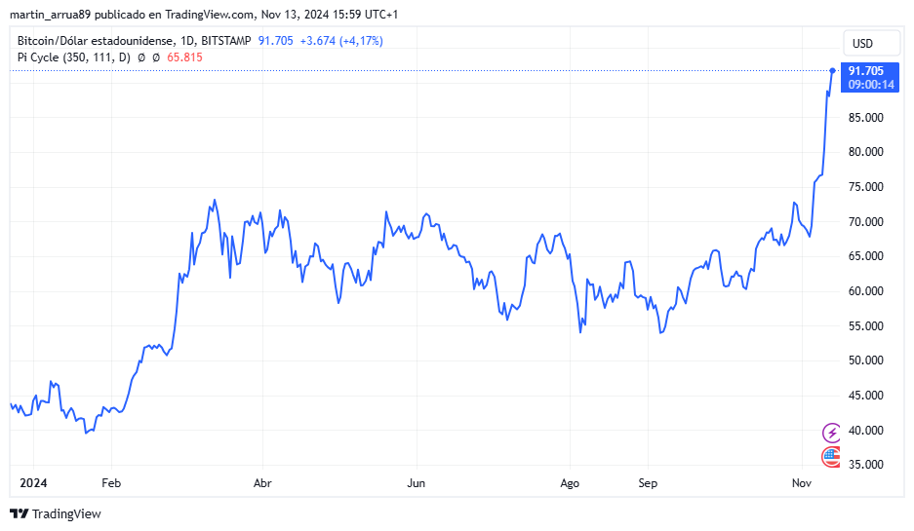Screen dimensions: 914x531
Task: Click the Nov label on the time axis
Action: point(802,483)
